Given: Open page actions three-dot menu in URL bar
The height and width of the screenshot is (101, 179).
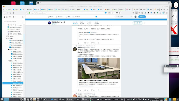Looking at the screenshot, I should pyautogui.click(x=114, y=13).
